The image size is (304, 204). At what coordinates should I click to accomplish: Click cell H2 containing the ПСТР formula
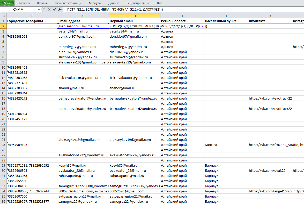pyautogui.click(x=135, y=26)
